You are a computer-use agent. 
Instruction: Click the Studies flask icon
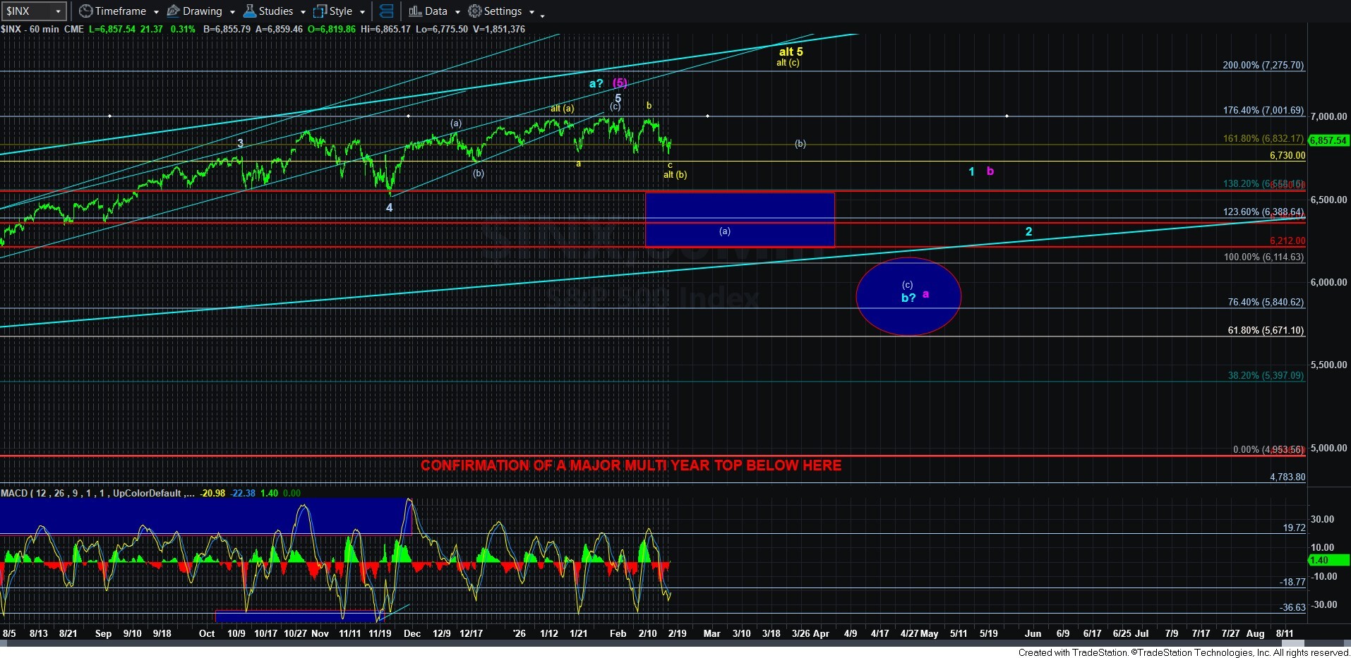click(249, 11)
